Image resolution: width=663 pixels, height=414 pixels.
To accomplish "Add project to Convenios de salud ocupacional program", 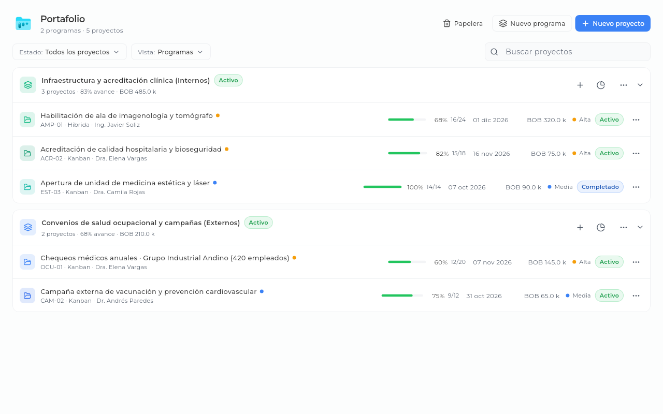I will (580, 227).
